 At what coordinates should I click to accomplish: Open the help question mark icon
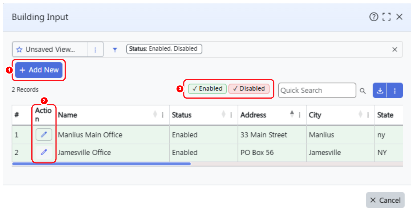(x=373, y=17)
